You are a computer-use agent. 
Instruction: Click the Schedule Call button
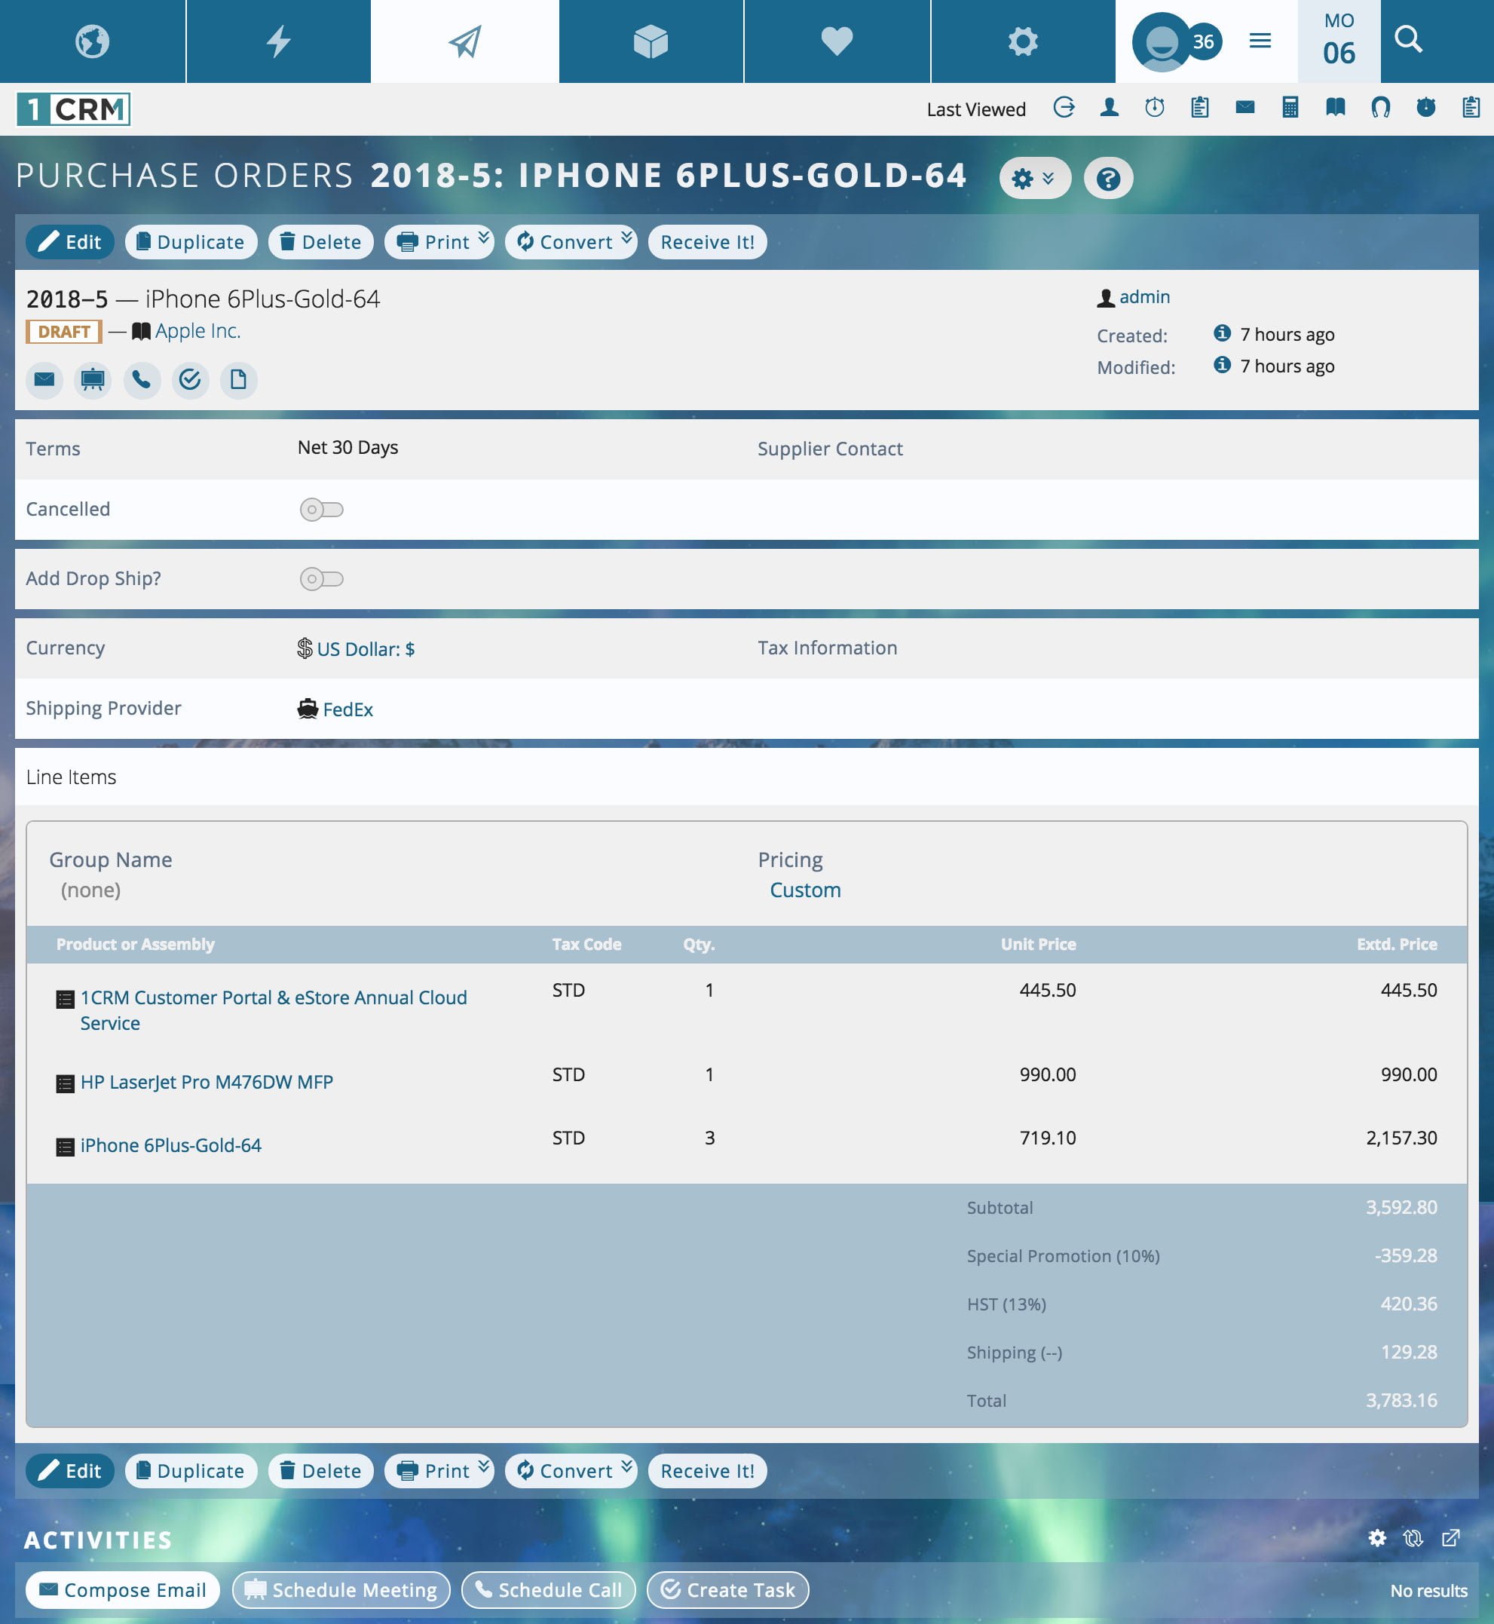coord(548,1590)
